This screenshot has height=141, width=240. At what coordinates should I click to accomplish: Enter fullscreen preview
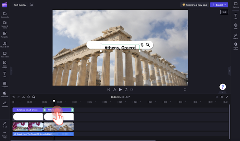click(x=185, y=90)
